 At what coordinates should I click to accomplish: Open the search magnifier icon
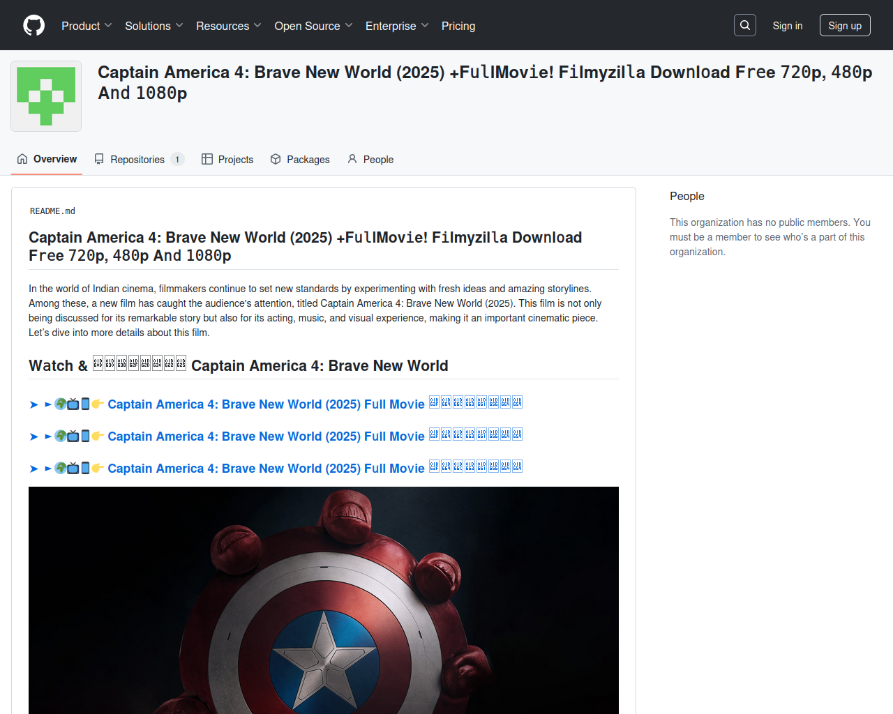click(745, 25)
